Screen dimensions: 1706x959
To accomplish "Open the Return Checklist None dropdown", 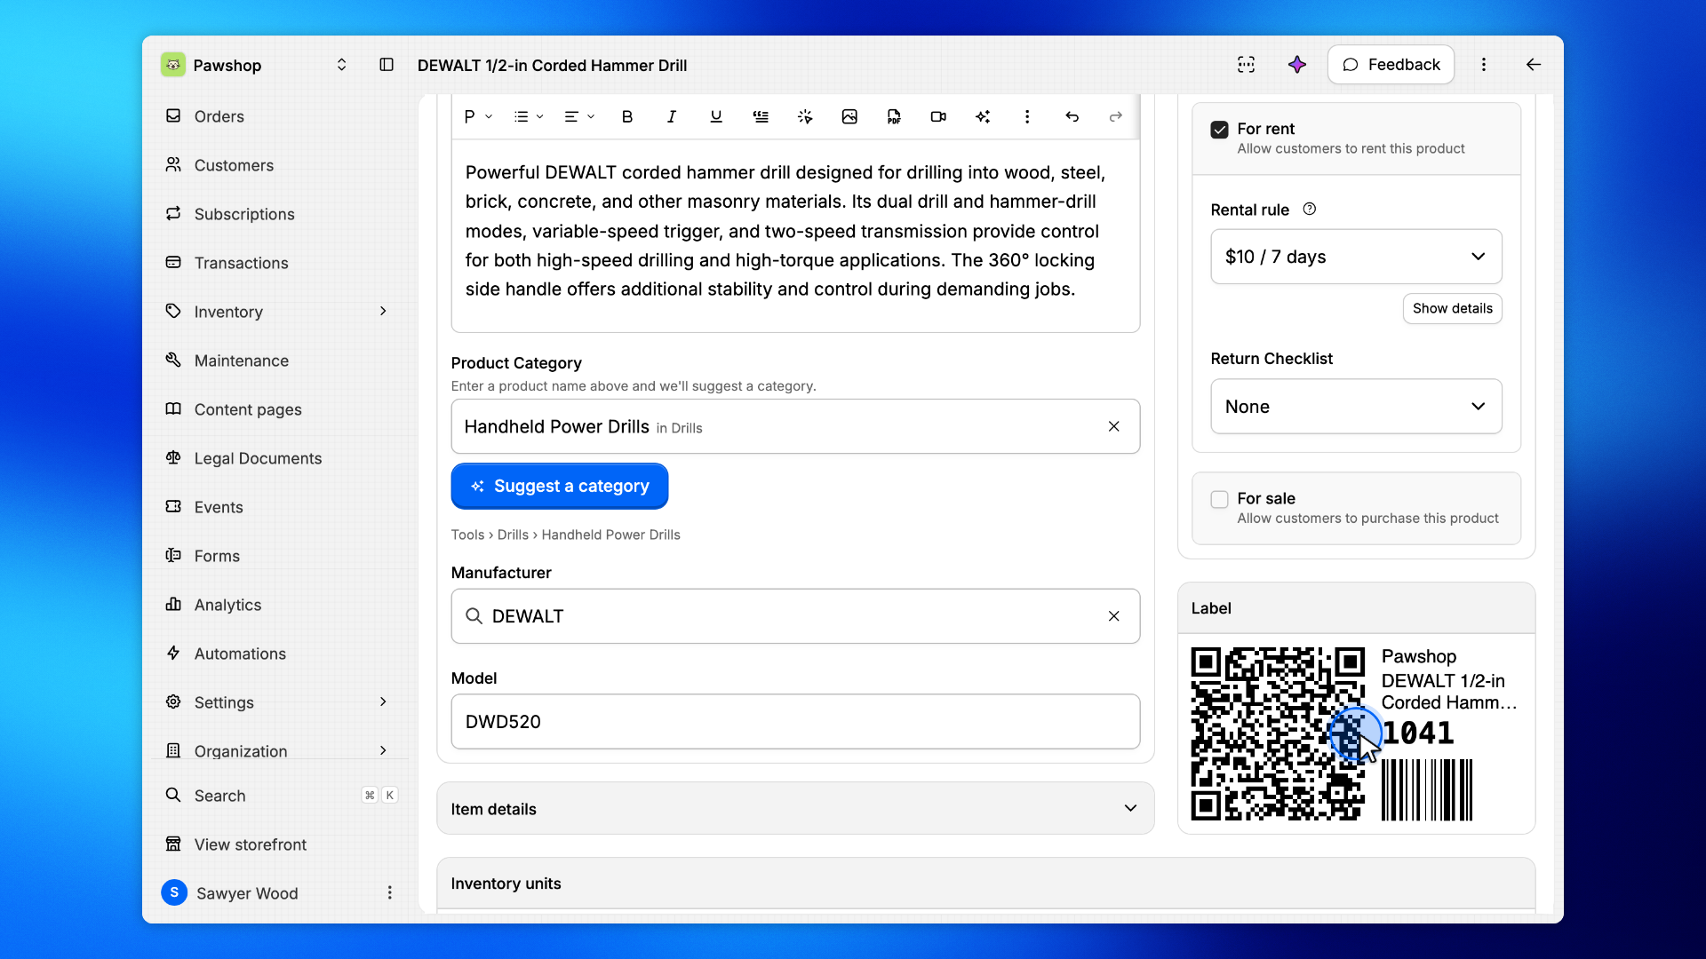I will tap(1356, 407).
